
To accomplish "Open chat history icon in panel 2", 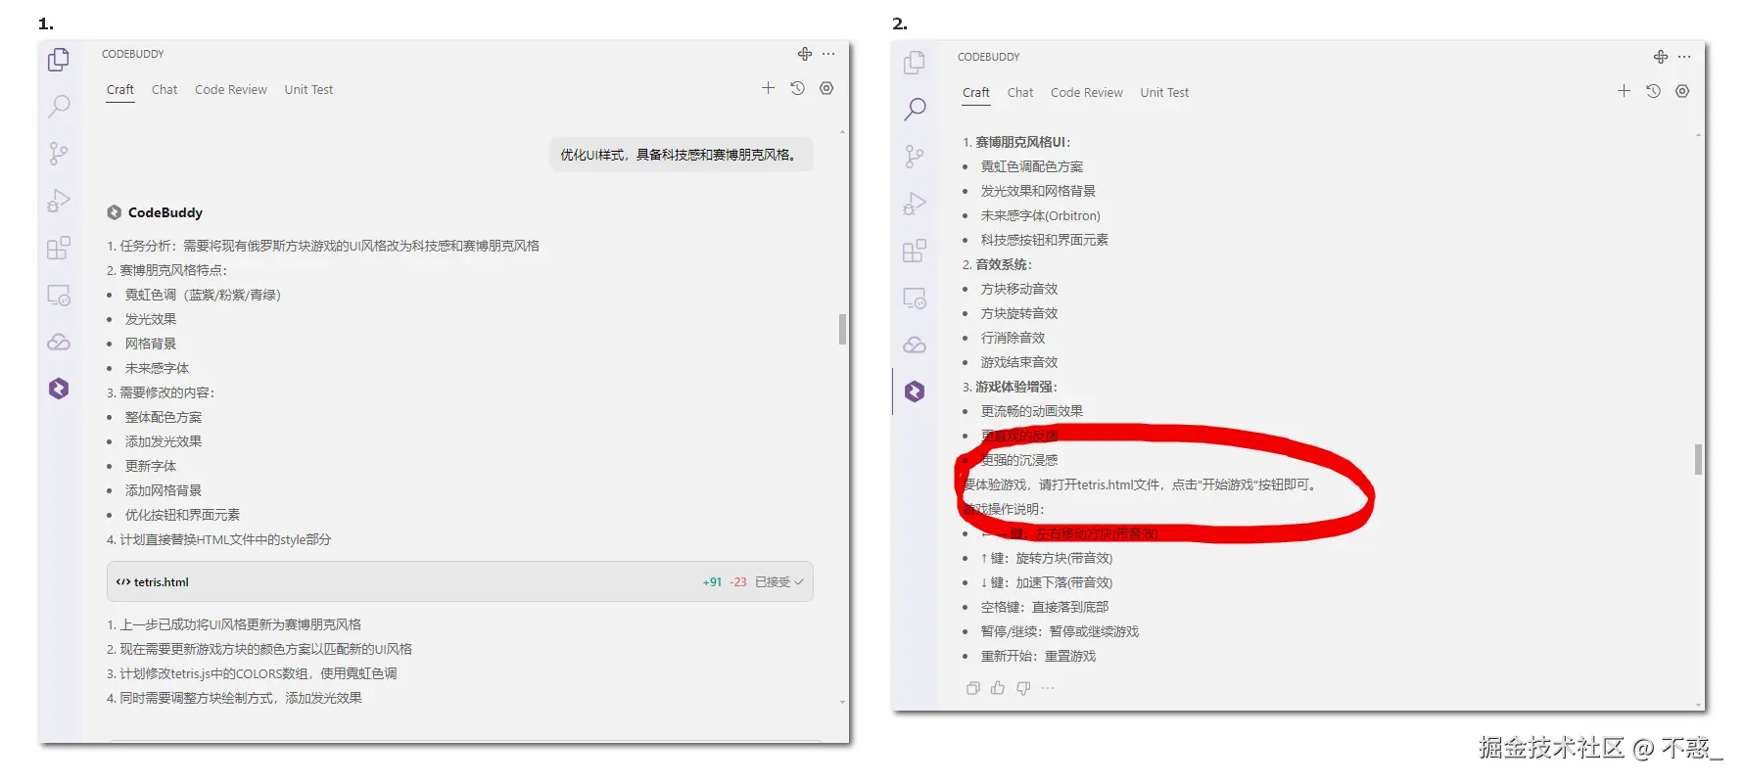I will click(1654, 91).
